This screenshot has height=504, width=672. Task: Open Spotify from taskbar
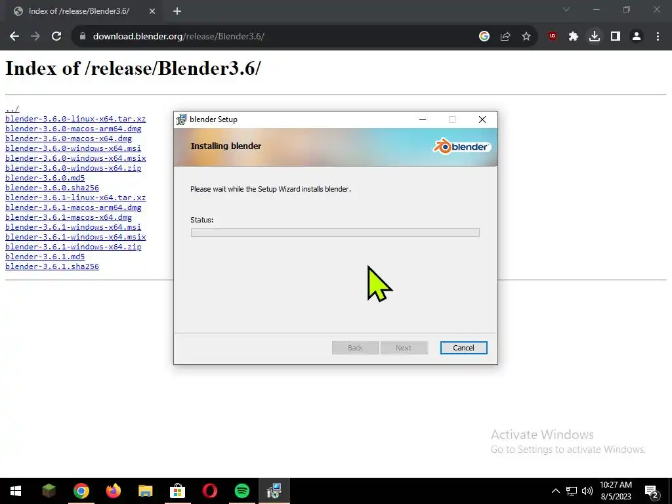[242, 491]
